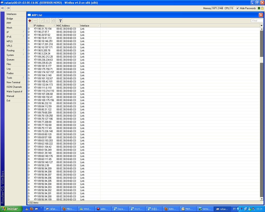Click the Find search field in ARP List

pos(257,20)
